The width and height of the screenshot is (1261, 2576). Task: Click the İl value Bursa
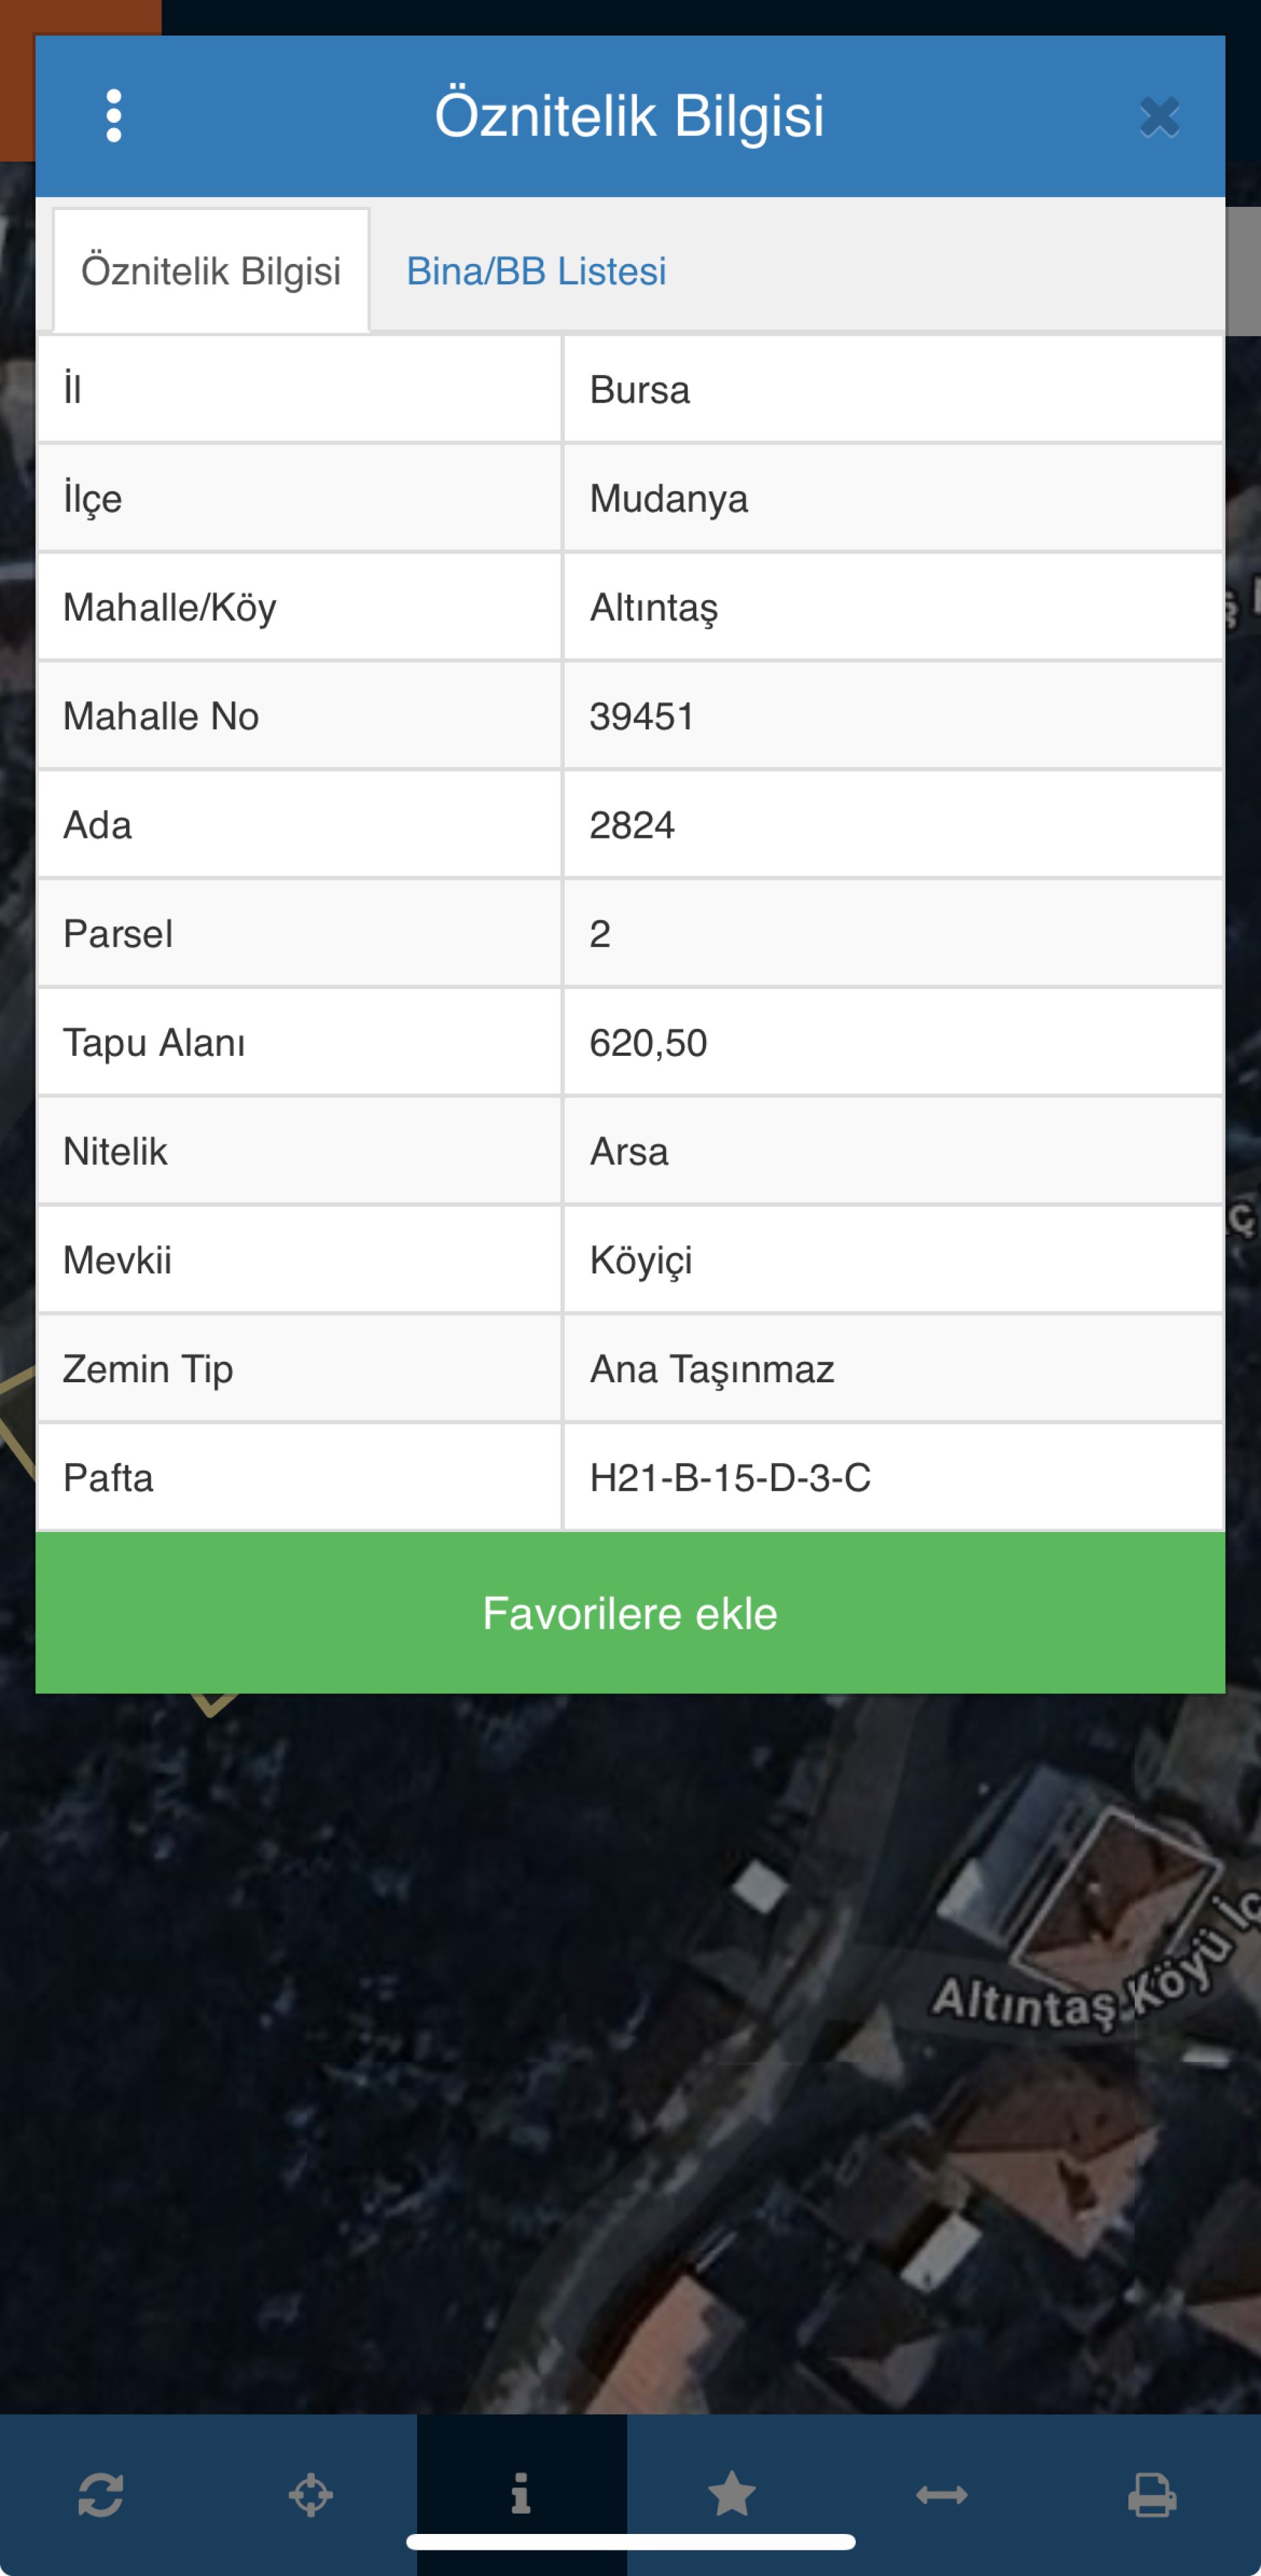639,390
